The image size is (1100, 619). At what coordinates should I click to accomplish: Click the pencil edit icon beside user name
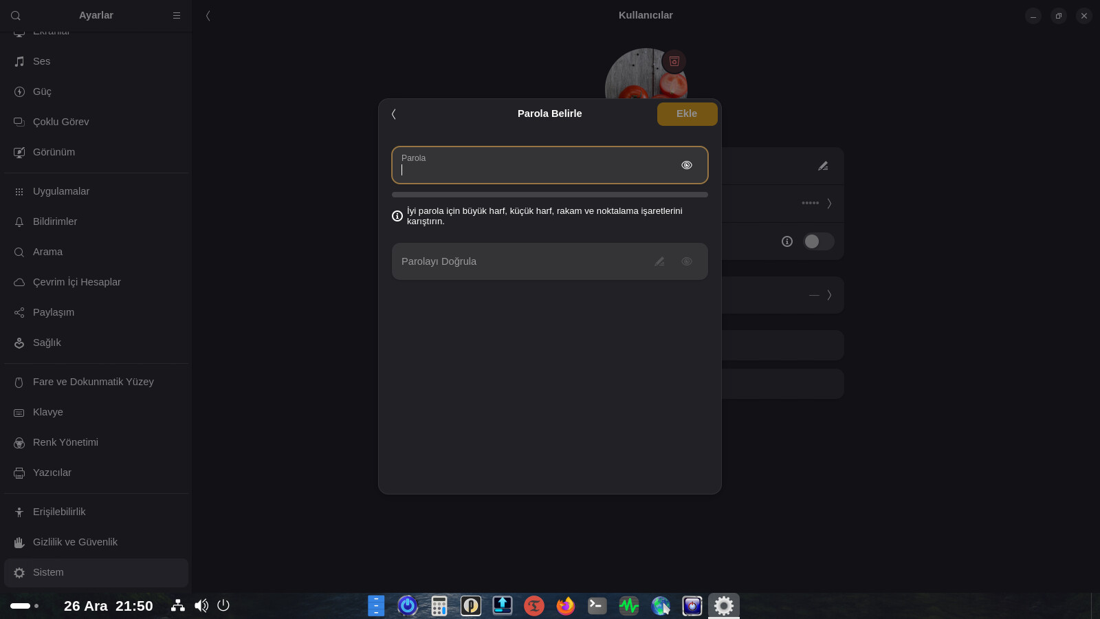click(x=823, y=166)
